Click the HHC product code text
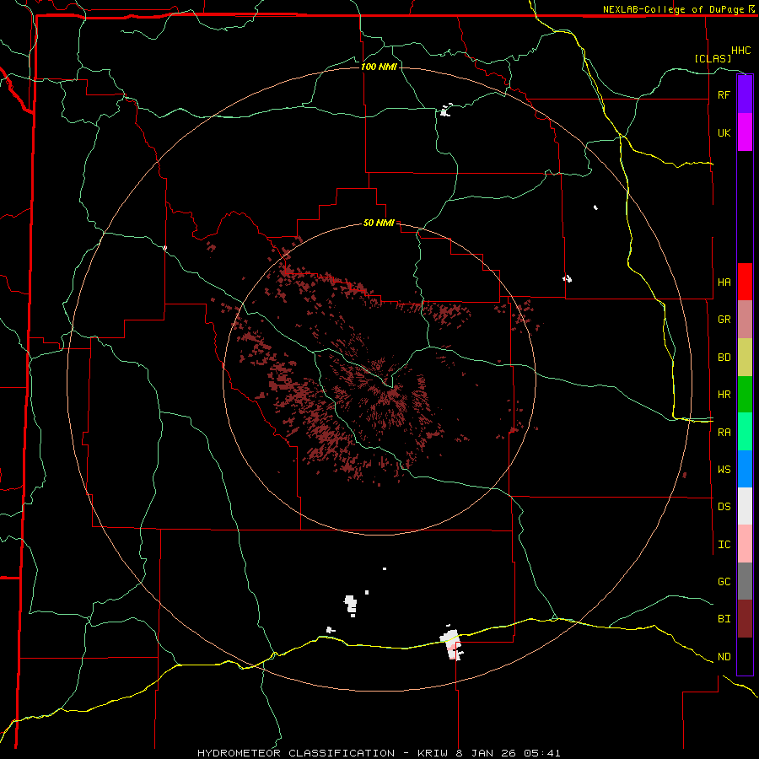The height and width of the screenshot is (759, 759). (741, 51)
